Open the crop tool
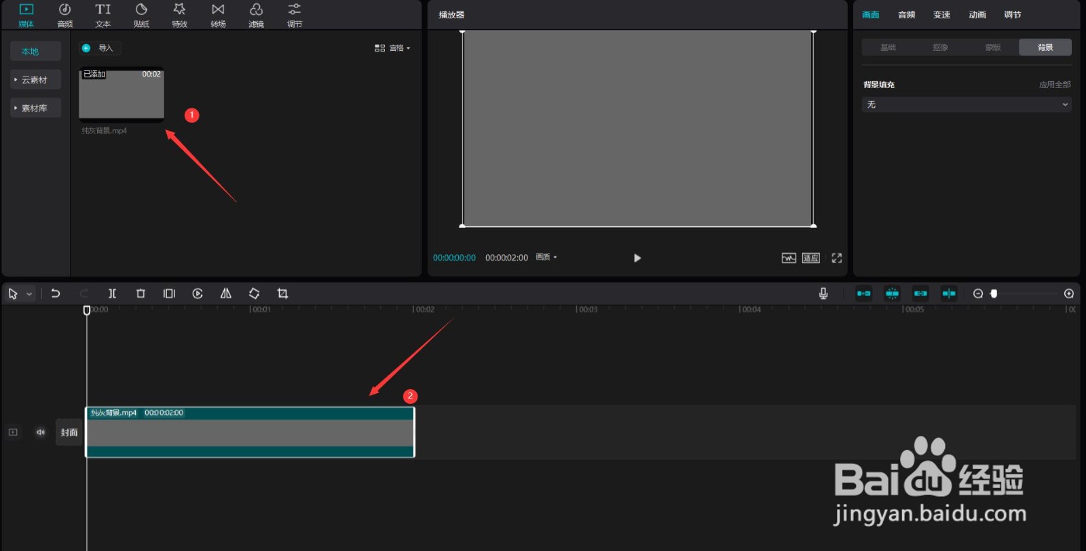 282,293
